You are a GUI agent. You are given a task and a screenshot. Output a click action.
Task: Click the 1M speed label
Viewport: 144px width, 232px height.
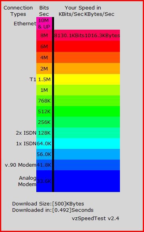tap(44, 90)
